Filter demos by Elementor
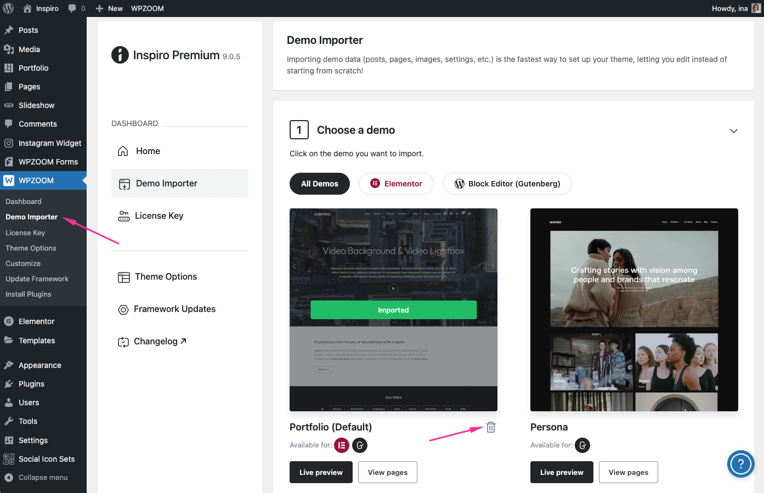Screen dimensions: 764x493 pyautogui.click(x=396, y=184)
